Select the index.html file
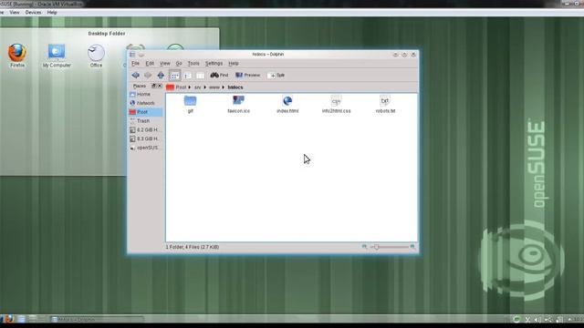584x328 pixels. coord(287,104)
